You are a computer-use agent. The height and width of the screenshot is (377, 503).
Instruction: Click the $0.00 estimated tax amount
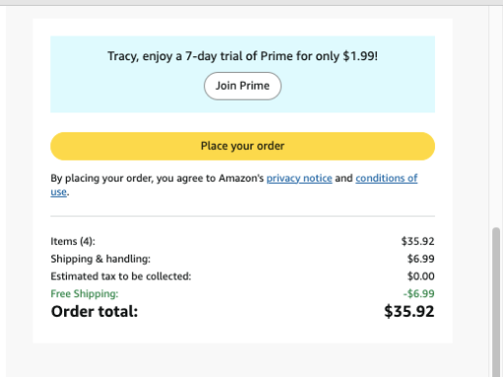421,276
